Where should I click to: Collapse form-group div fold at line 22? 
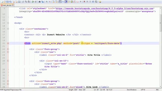[8, 49]
